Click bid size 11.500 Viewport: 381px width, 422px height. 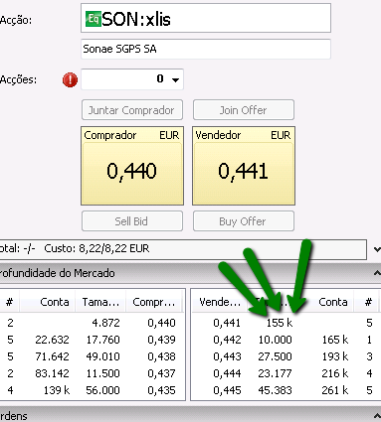coord(102,373)
